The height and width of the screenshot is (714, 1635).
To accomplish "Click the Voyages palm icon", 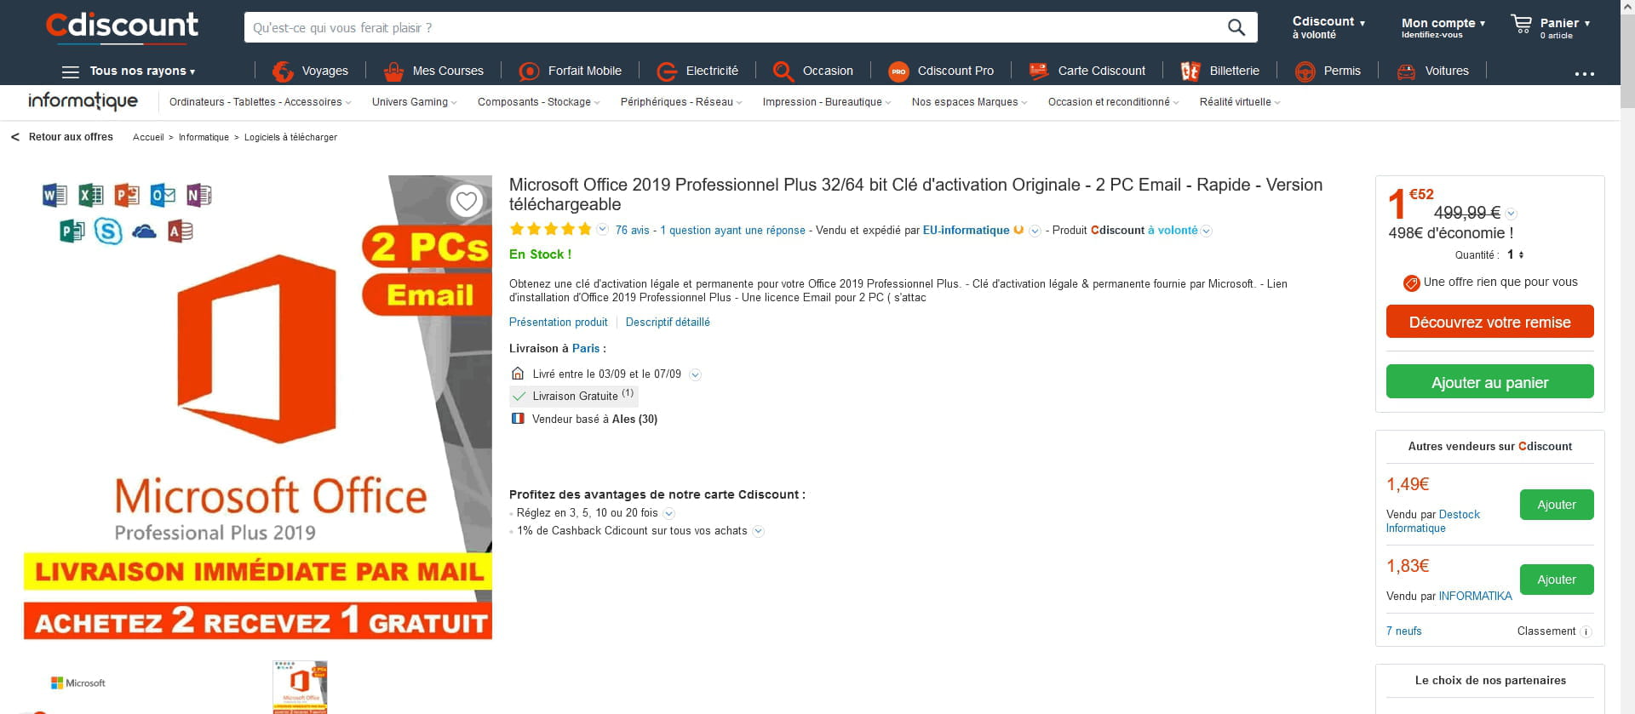I will coord(283,71).
